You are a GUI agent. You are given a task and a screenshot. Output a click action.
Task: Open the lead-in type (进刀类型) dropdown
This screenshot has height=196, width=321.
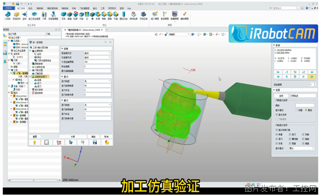(x=97, y=81)
